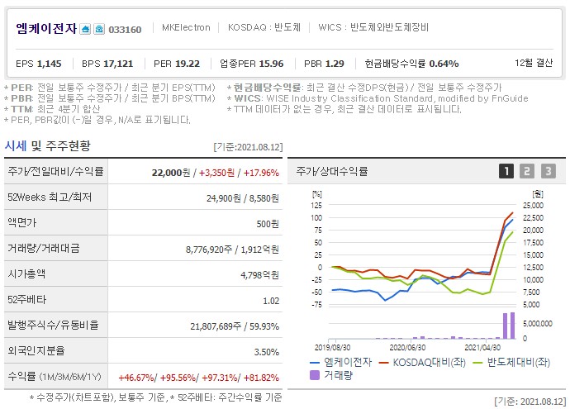Select PER 19.22 value
Viewport: 570px width, 409px height.
pyautogui.click(x=177, y=64)
